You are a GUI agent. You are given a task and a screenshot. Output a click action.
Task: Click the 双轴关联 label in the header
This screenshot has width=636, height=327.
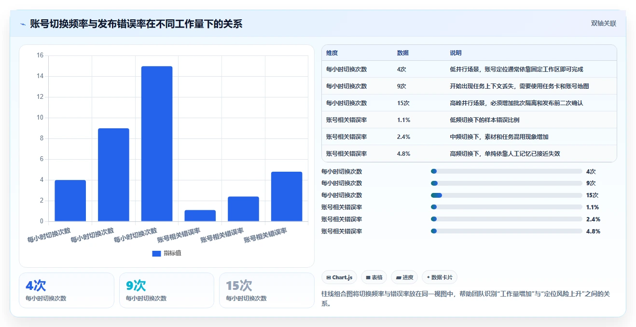tap(604, 23)
